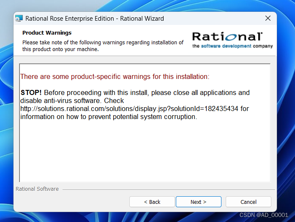Viewport: 295px width, 222px height.
Task: Click 'information on how to prevent' line
Action: pos(109,117)
